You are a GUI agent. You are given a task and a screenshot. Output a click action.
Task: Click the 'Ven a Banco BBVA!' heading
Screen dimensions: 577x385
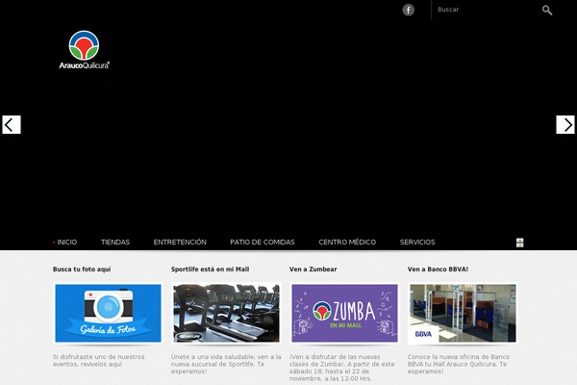click(438, 269)
